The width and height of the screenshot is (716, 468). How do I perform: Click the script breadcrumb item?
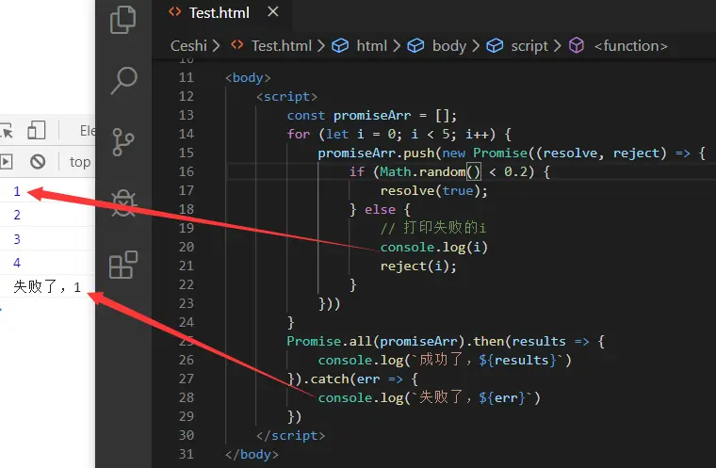529,45
